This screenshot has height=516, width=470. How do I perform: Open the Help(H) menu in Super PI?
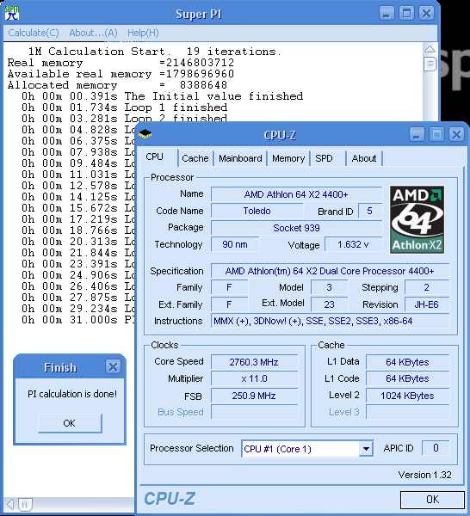click(x=143, y=33)
